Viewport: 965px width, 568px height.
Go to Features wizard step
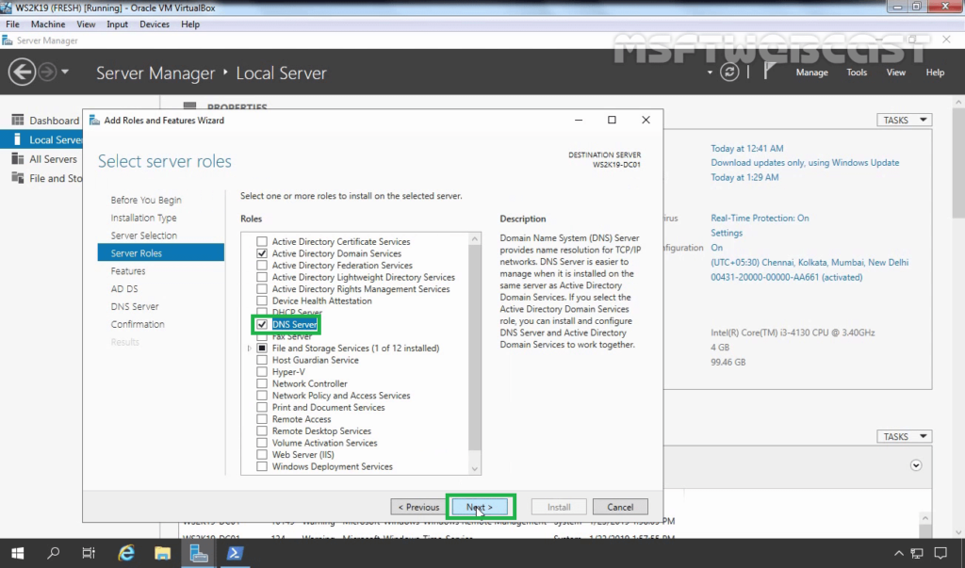128,270
